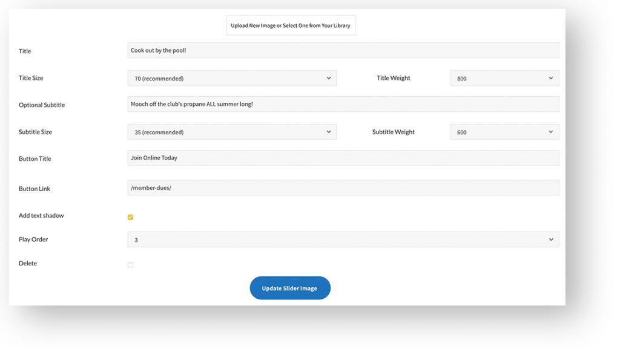Open the Title Size dropdown
The height and width of the screenshot is (355, 620).
pos(232,79)
